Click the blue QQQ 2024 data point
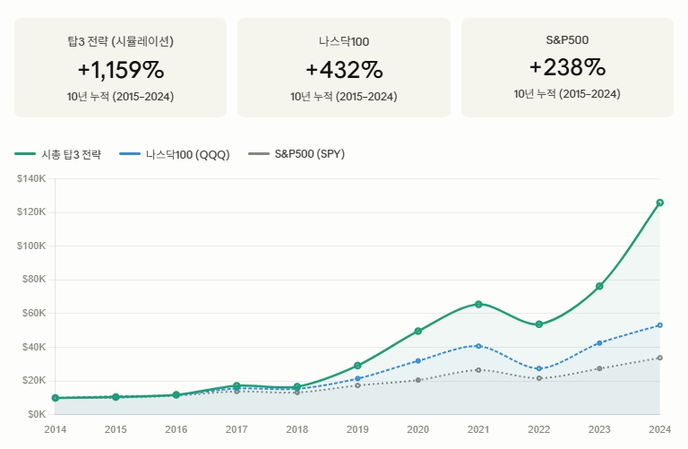Viewport: 688px width, 449px height. click(660, 325)
